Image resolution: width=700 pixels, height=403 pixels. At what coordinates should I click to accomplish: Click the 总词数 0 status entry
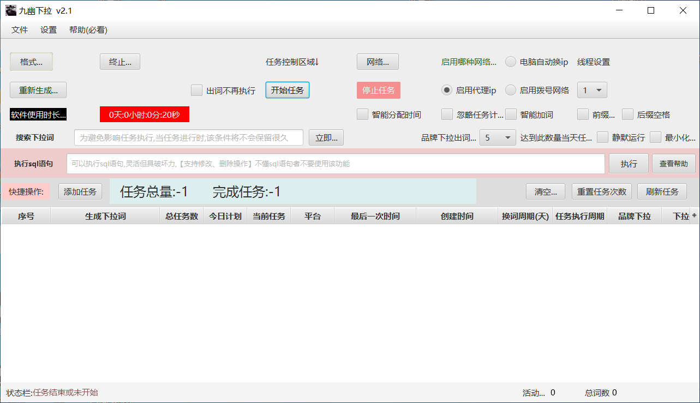click(x=601, y=393)
